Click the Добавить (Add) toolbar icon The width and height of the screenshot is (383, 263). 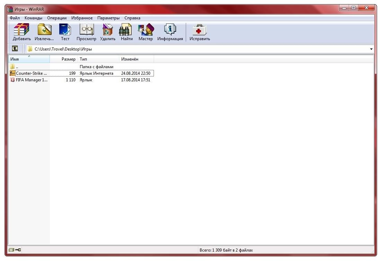point(21,32)
